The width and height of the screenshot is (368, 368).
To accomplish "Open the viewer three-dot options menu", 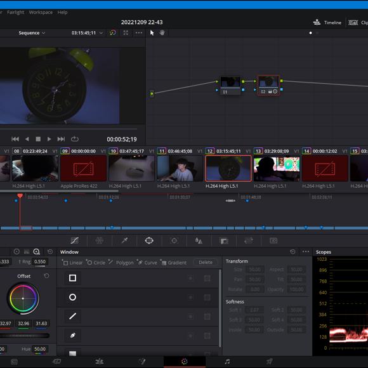I will point(139,33).
